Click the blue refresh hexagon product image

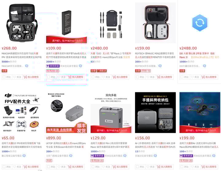click(x=200, y=23)
